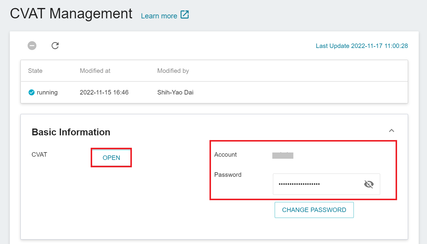Refresh the CVAT status
The image size is (427, 244).
[55, 46]
